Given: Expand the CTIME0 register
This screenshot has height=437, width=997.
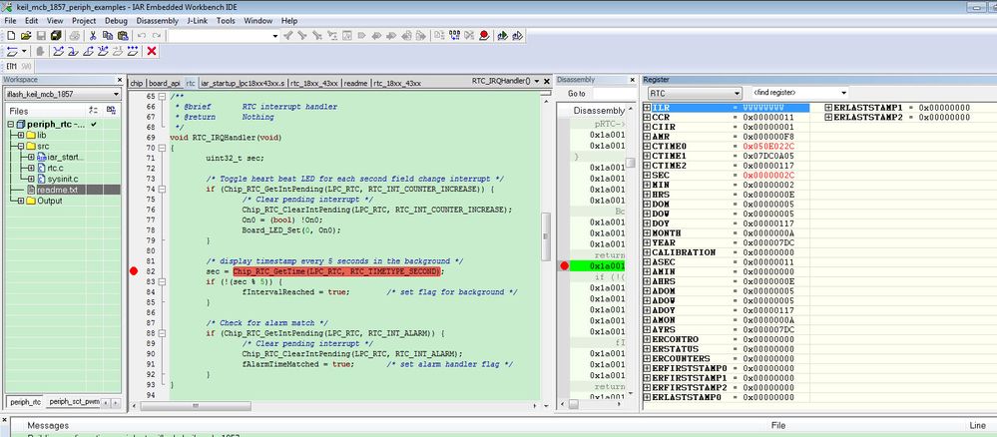Looking at the screenshot, I should click(x=648, y=147).
